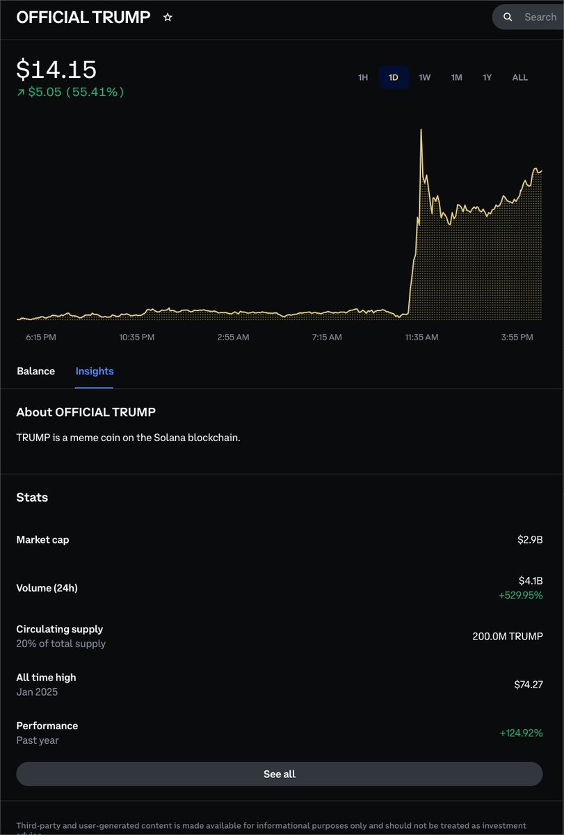Click the +124.92% performance value
Viewport: 564px width, 835px height.
(521, 733)
